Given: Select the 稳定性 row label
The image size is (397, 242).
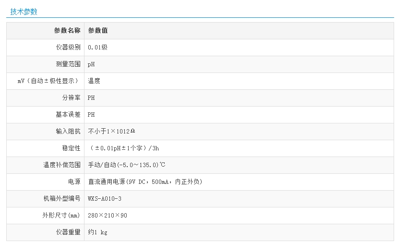Looking at the screenshot, I should tap(71, 148).
